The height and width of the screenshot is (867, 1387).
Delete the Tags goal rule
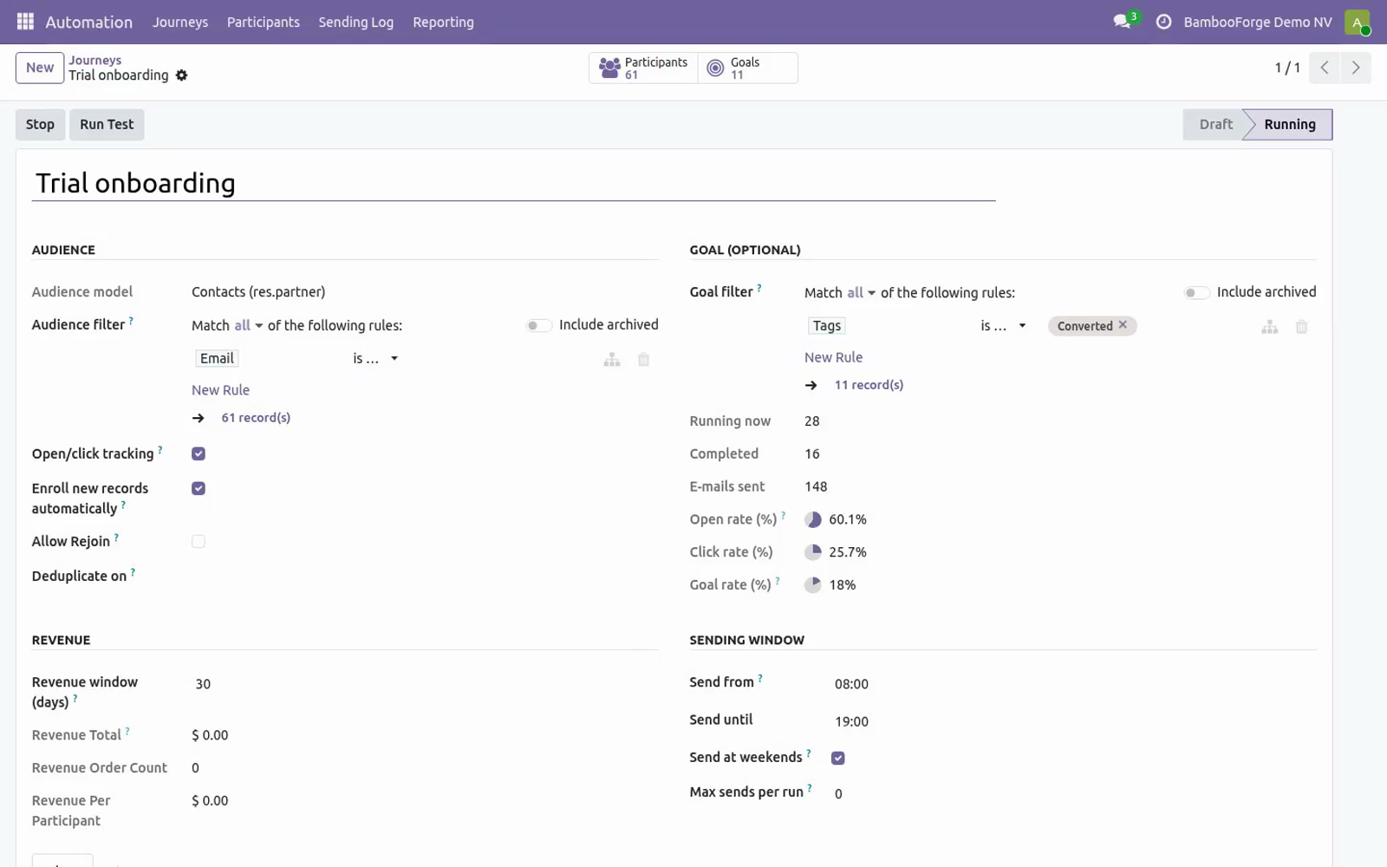tap(1301, 327)
